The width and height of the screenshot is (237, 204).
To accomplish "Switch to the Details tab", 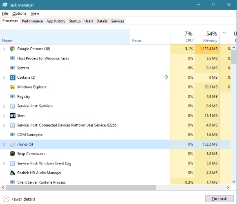I will [x=102, y=21].
